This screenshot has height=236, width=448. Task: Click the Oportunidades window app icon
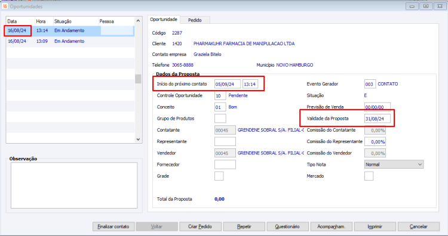(5, 6)
